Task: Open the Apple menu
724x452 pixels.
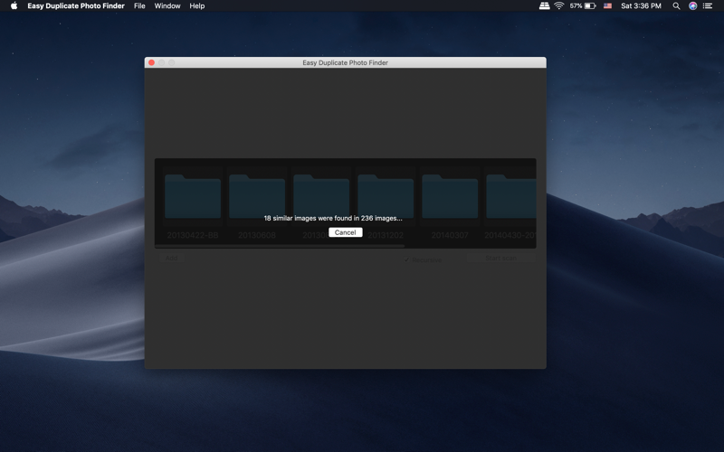Action: coord(14,6)
